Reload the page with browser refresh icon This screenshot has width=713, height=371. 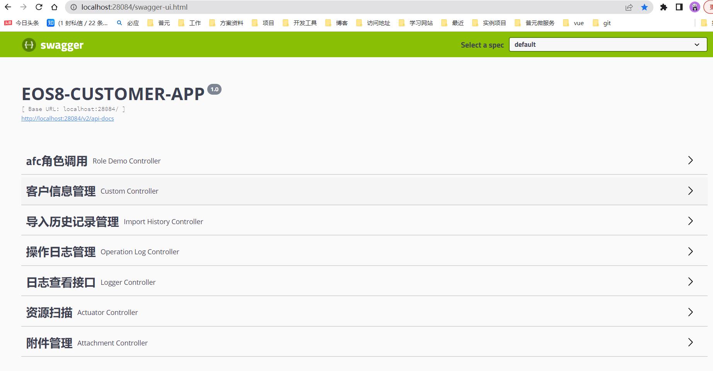click(x=39, y=7)
